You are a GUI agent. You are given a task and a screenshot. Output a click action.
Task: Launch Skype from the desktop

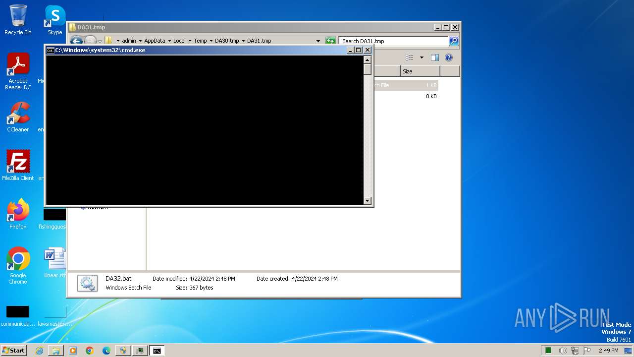pos(54,20)
